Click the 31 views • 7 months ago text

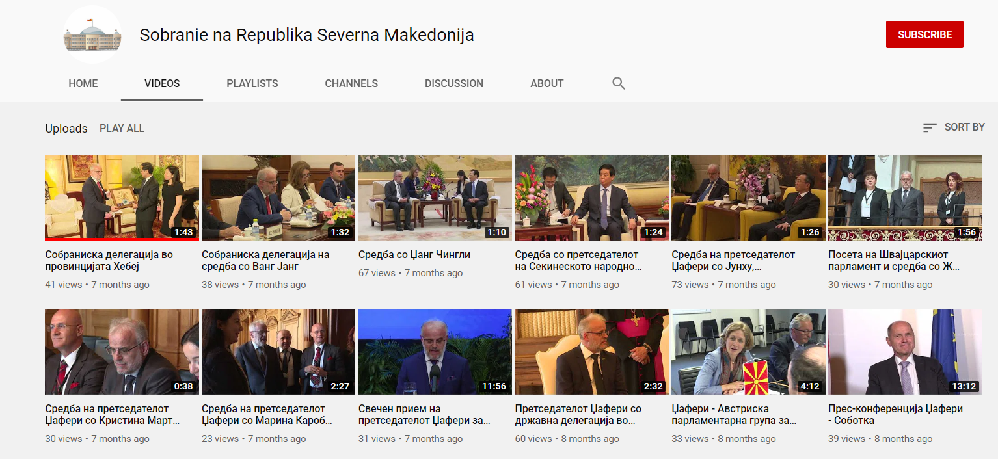pos(411,439)
